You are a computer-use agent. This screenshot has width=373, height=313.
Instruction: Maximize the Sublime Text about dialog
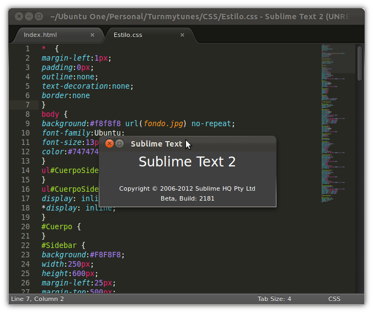tap(119, 143)
